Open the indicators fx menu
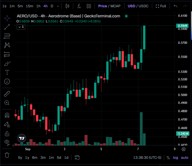Viewport: 192px width, 166px height. 79,6
